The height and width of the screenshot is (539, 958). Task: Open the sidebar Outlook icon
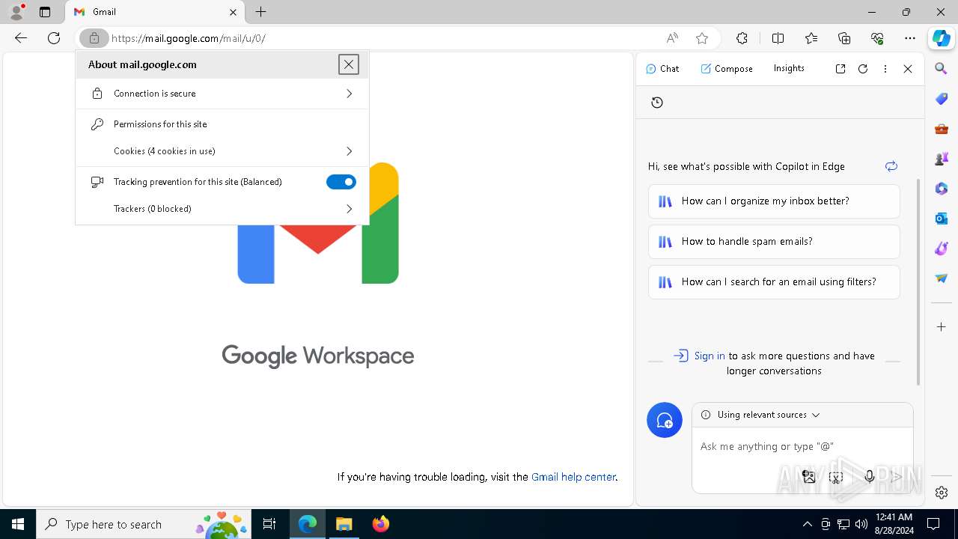point(942,219)
